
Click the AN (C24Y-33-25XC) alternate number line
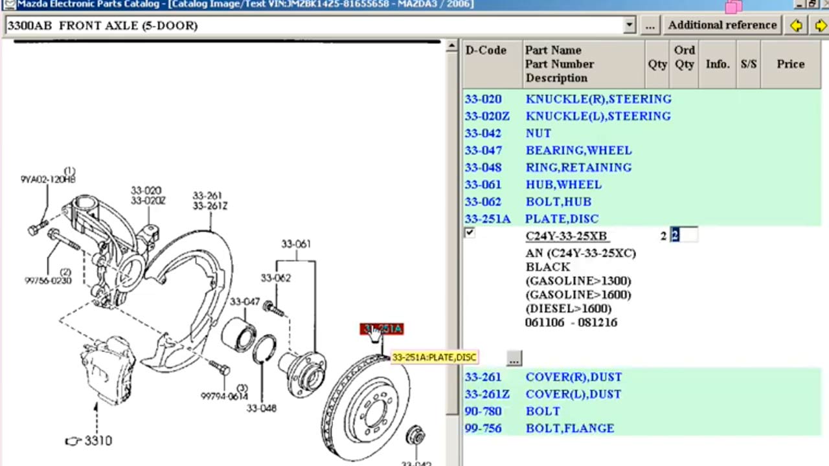point(580,253)
